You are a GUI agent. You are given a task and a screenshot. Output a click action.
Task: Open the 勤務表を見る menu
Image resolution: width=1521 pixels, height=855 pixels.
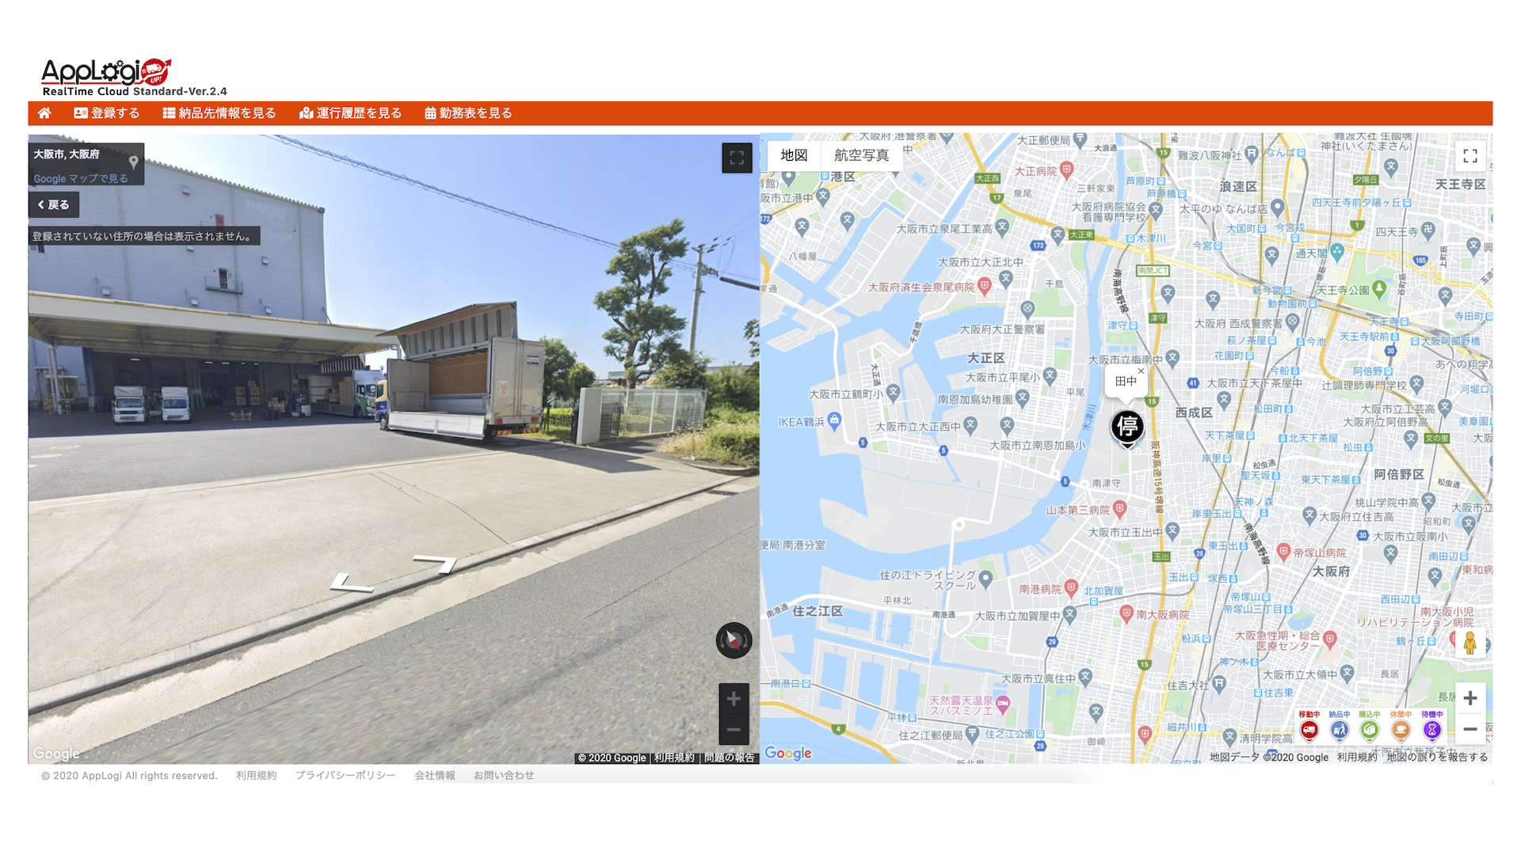coord(468,113)
